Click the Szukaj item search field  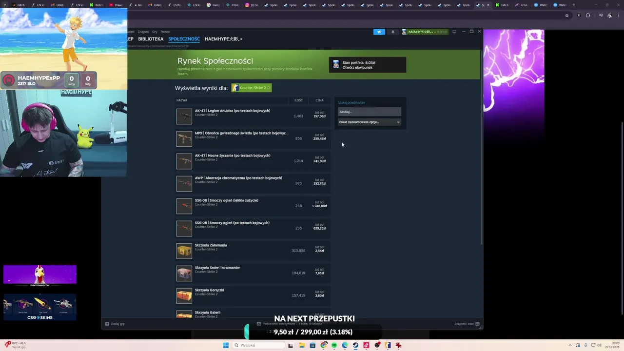click(370, 112)
